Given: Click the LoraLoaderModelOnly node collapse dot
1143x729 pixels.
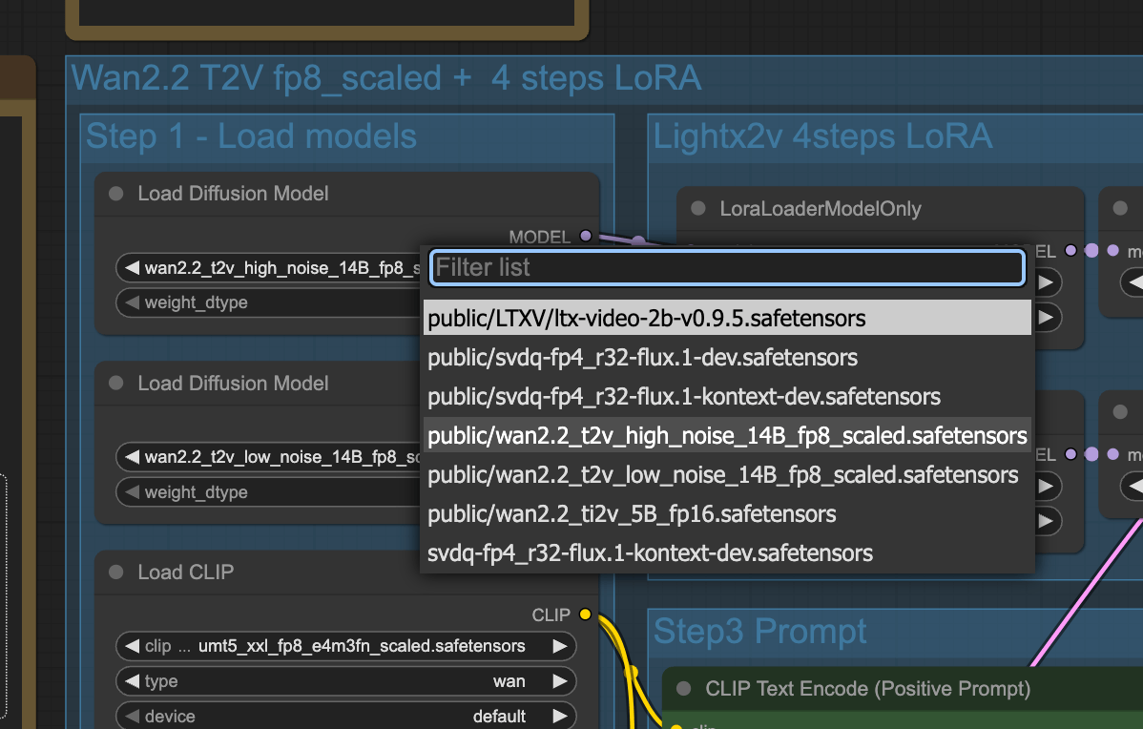Looking at the screenshot, I should (697, 209).
